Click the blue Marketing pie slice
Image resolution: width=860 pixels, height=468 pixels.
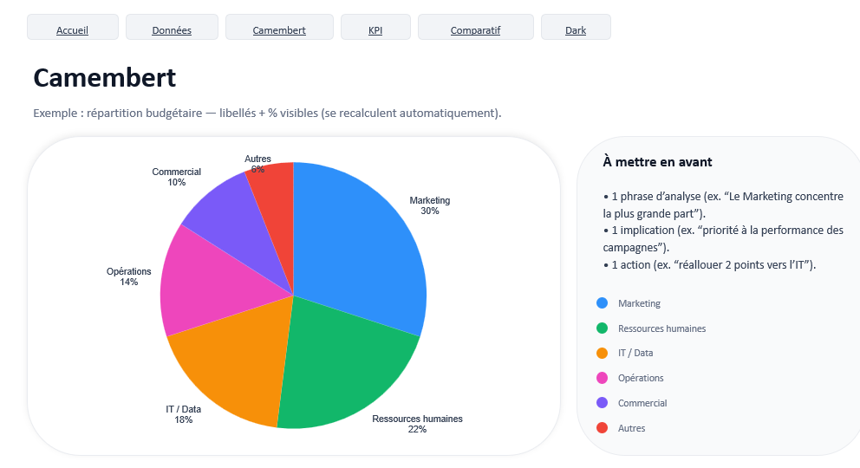(x=360, y=243)
